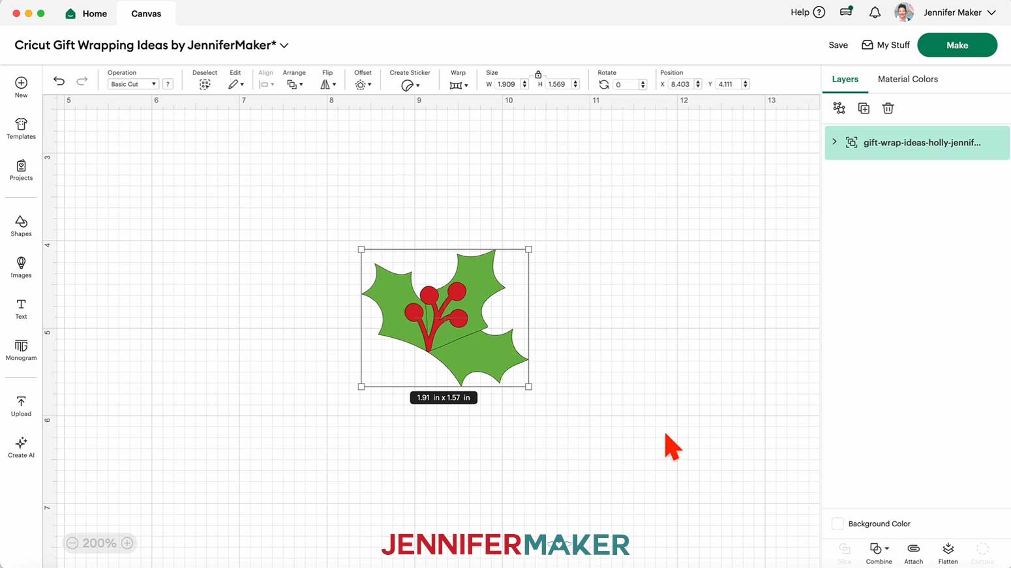
Task: Zoom in with the plus icon
Action: (x=127, y=543)
